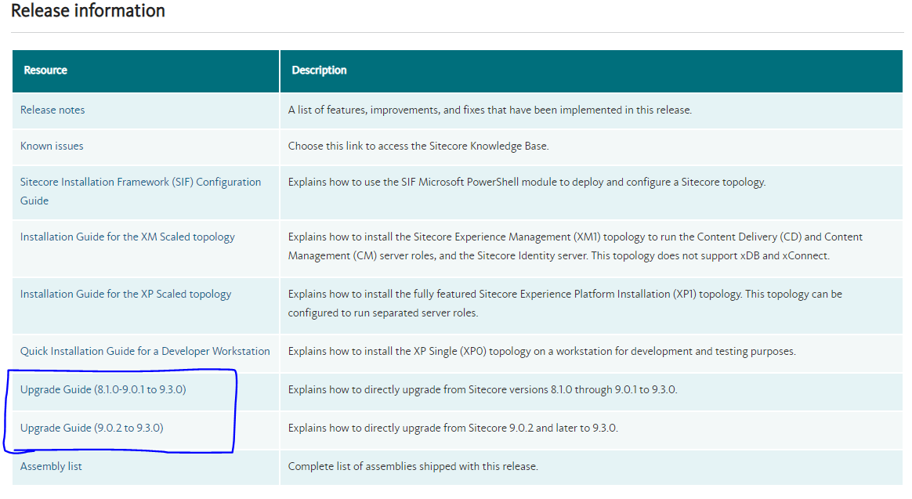
Task: Click the complete assemblies list description
Action: tap(413, 466)
